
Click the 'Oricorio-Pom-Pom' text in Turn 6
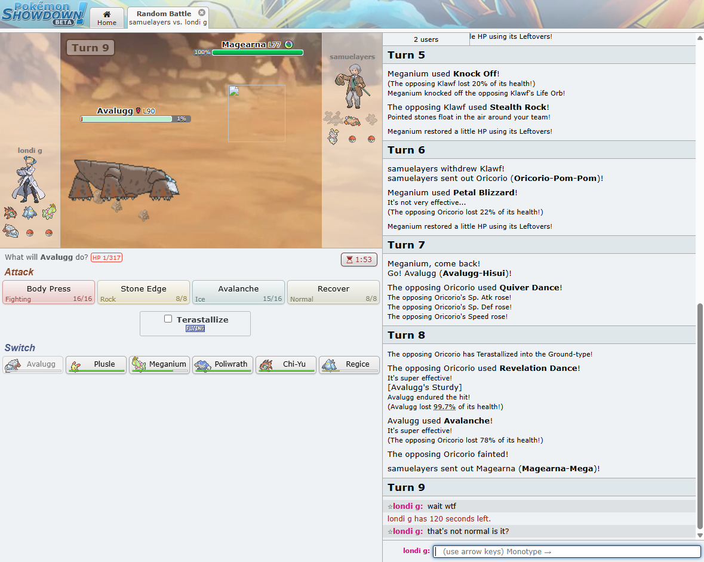coord(555,178)
